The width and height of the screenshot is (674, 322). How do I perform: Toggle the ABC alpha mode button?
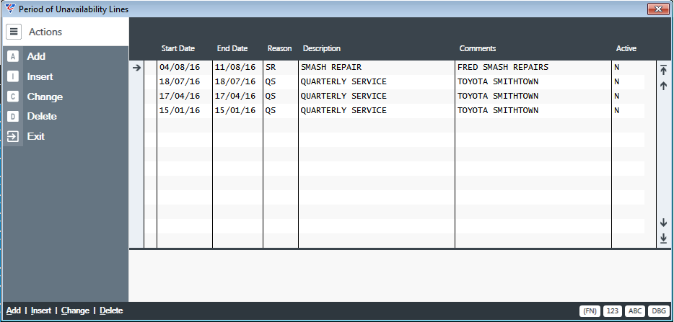[x=635, y=311]
